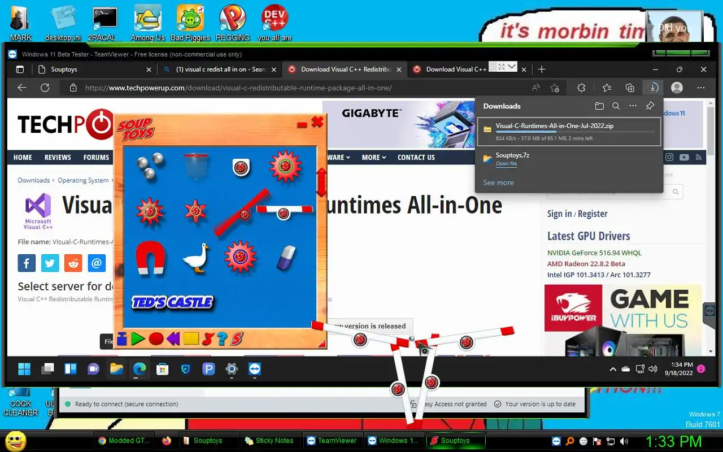
Task: Click the Modded GT Chrome taskbar button
Action: click(124, 441)
